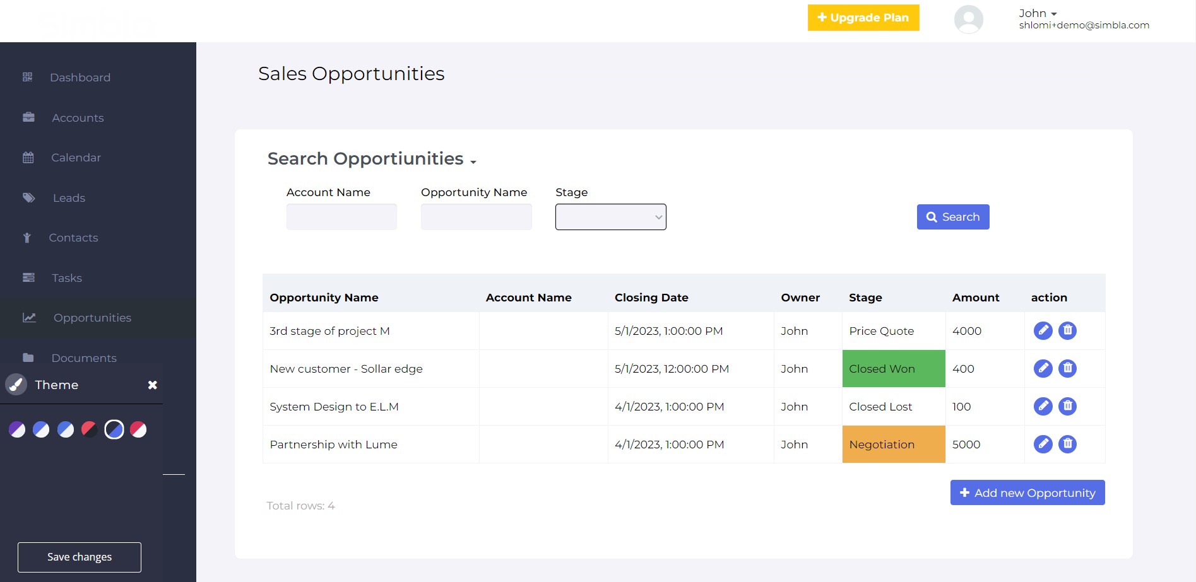Focus the Account Name search field
Viewport: 1196px width, 582px height.
point(341,217)
